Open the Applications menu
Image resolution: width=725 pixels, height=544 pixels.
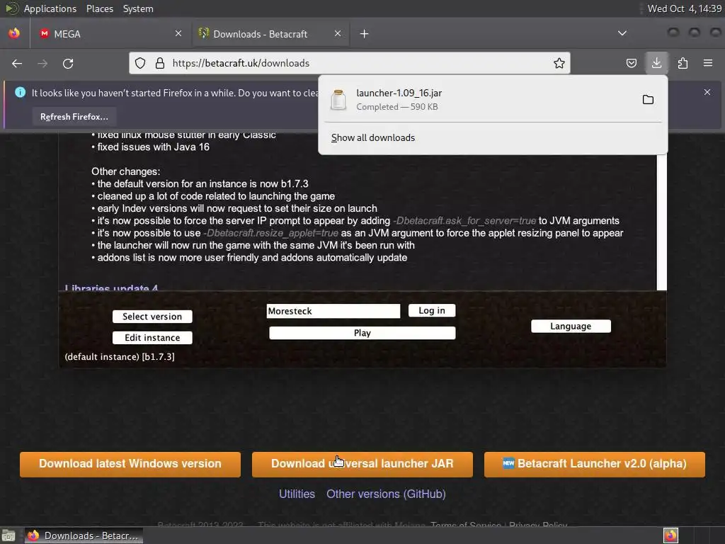tap(50, 8)
